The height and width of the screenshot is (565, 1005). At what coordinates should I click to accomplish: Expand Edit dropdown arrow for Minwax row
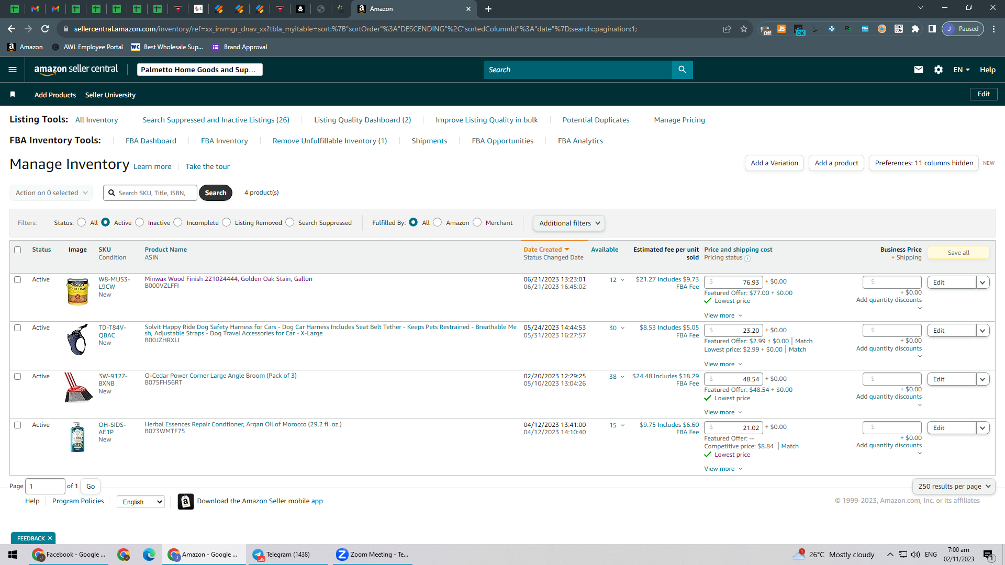[982, 282]
